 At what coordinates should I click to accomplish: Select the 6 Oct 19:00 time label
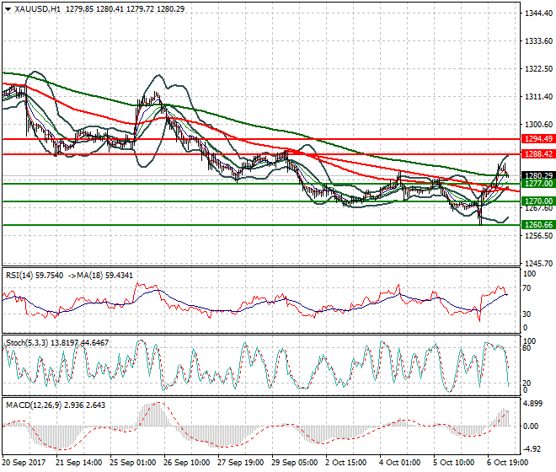coord(508,463)
